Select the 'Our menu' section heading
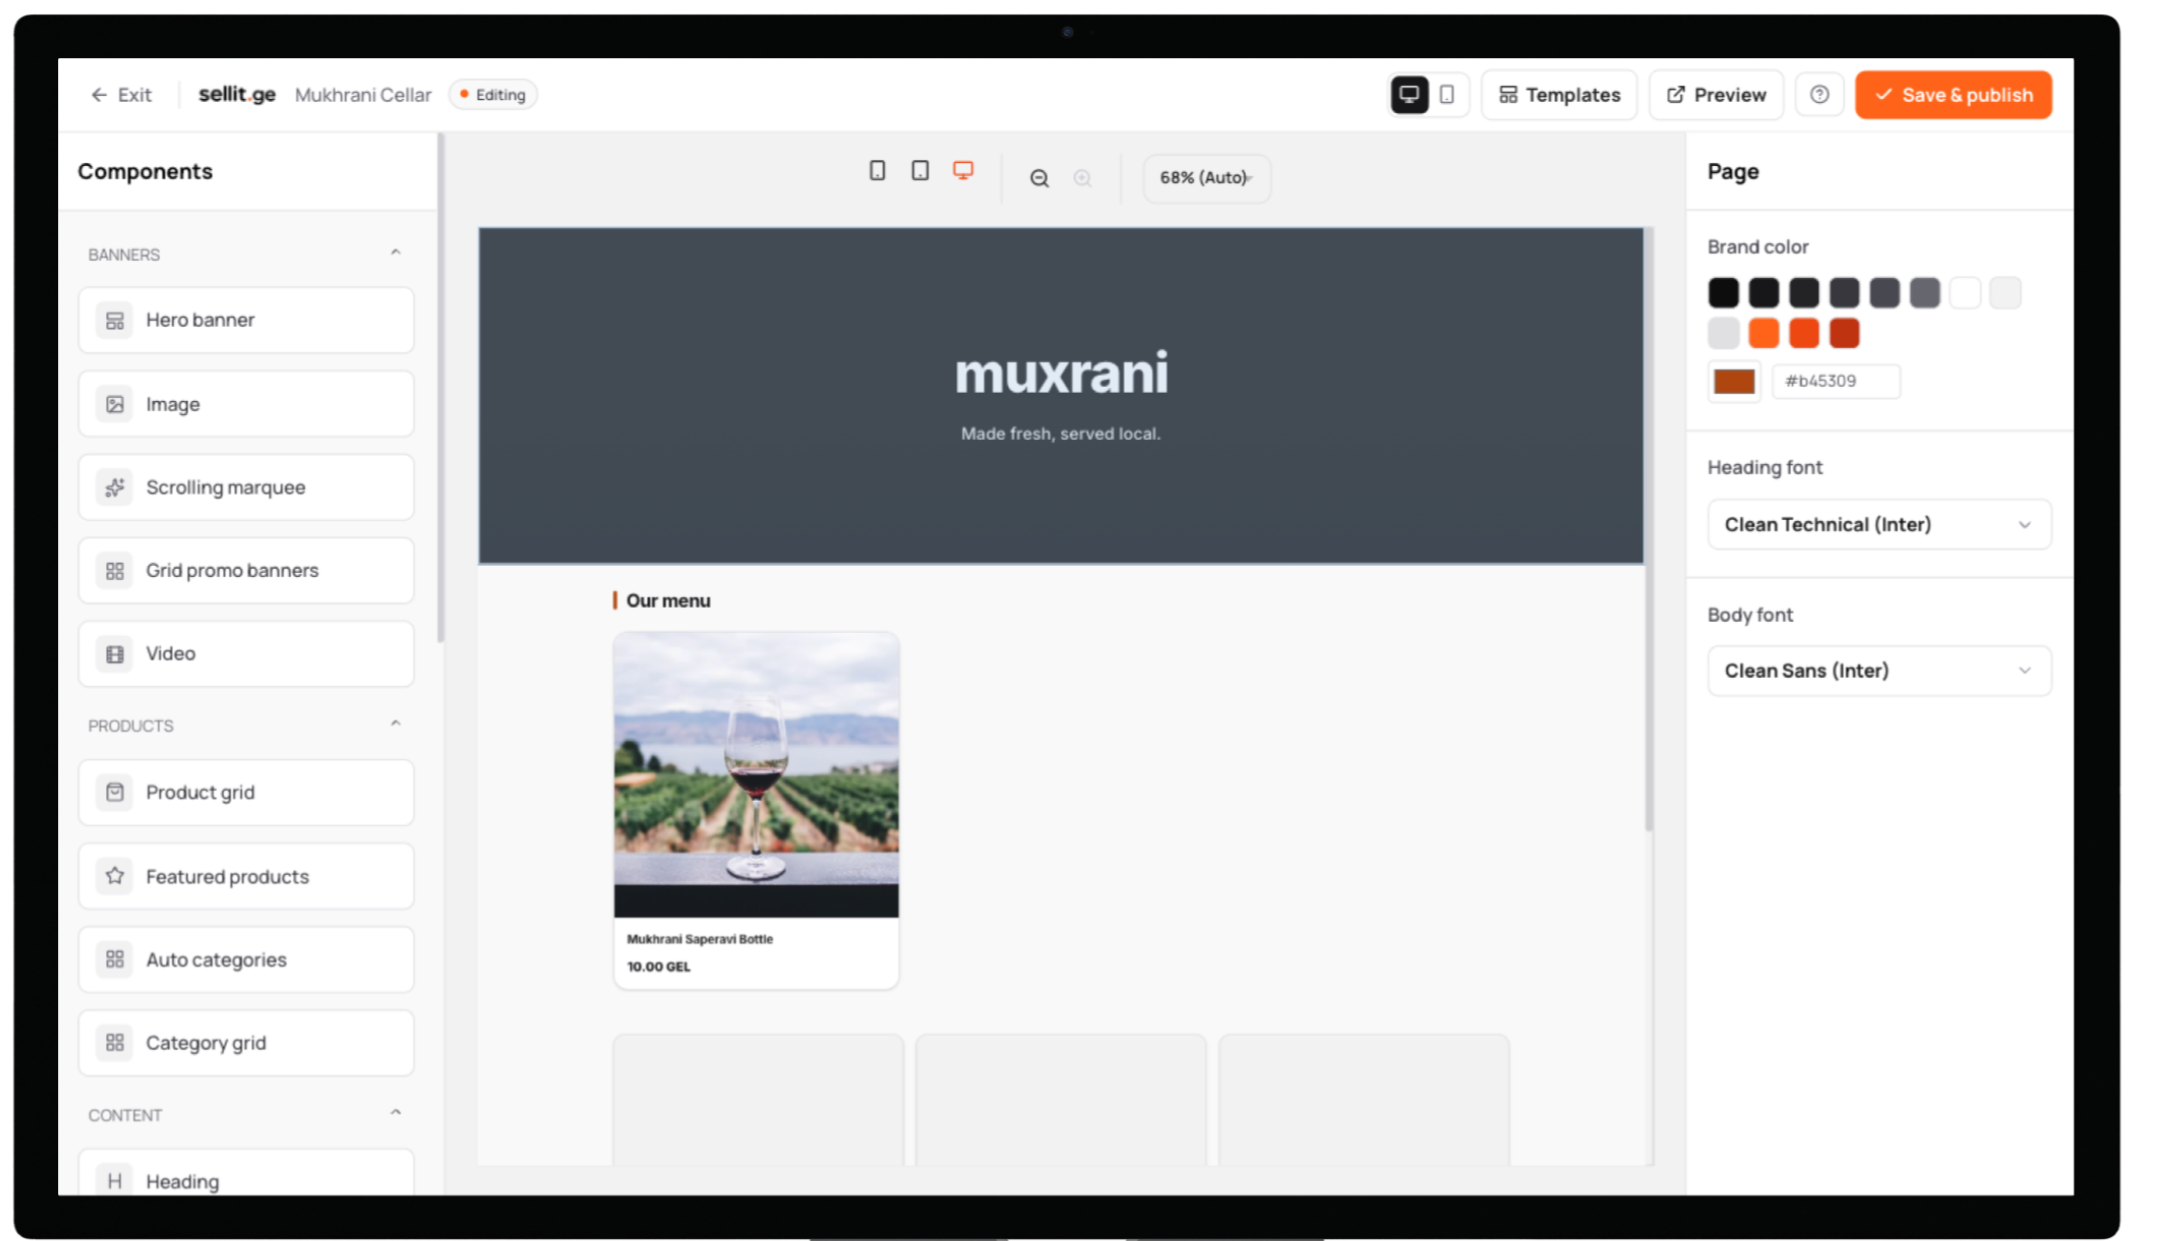The width and height of the screenshot is (2165, 1241). (668, 601)
